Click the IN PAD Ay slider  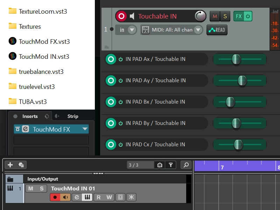[240, 80]
